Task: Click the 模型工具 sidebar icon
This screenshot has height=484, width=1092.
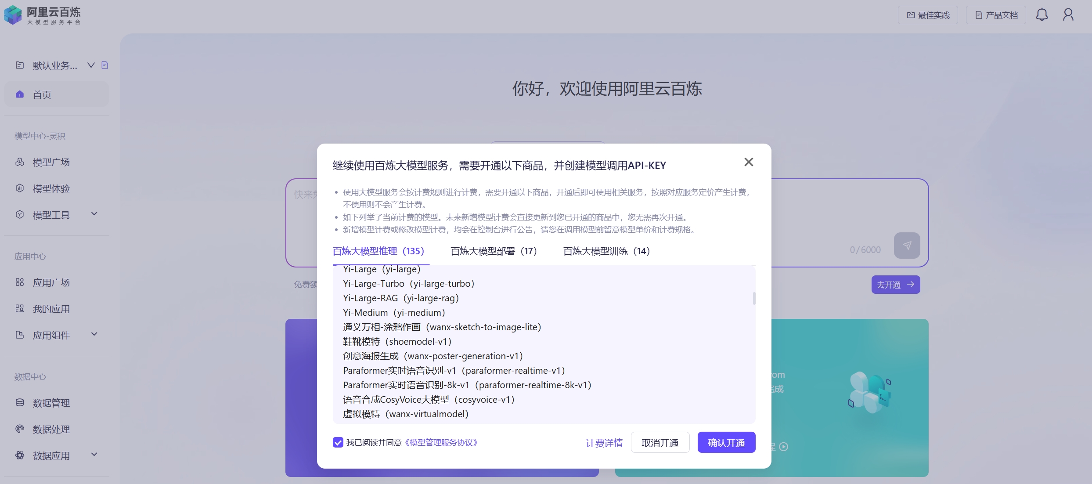Action: click(x=20, y=215)
